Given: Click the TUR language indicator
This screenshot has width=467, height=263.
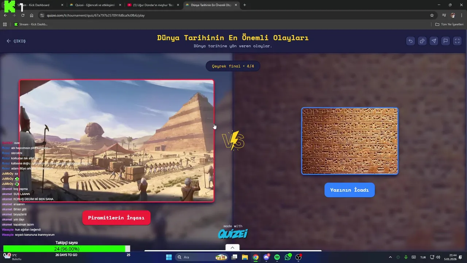Looking at the screenshot, I should point(423,257).
